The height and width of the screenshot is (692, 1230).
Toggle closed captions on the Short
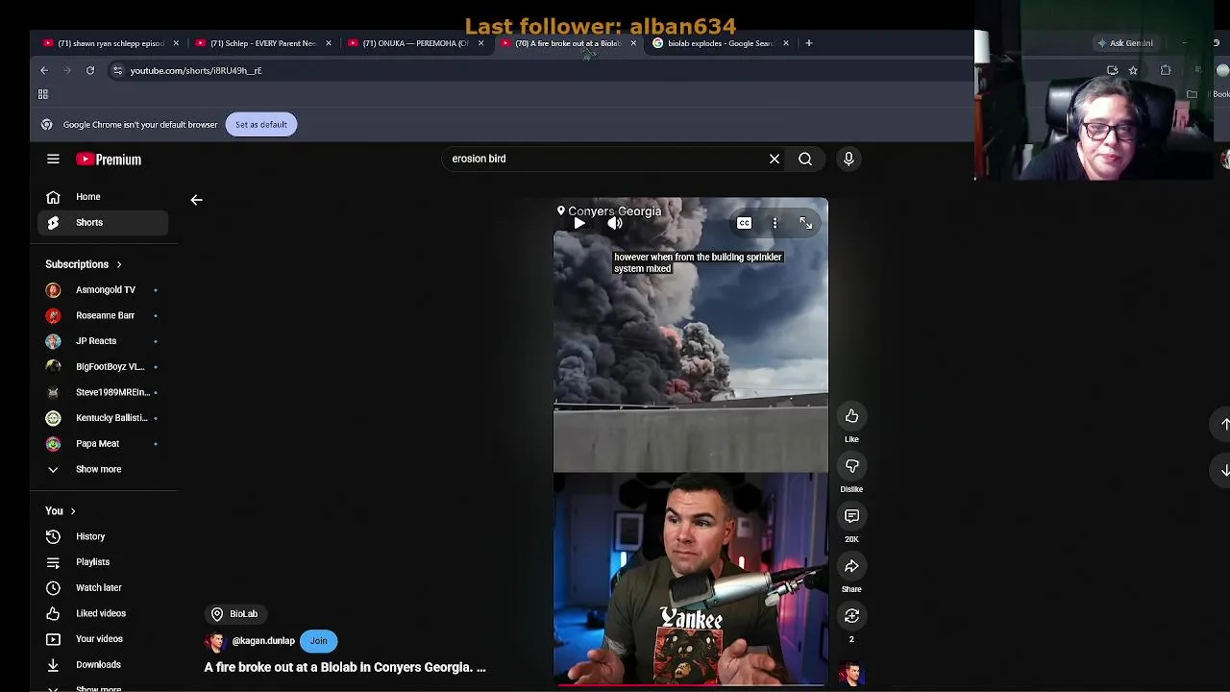744,223
